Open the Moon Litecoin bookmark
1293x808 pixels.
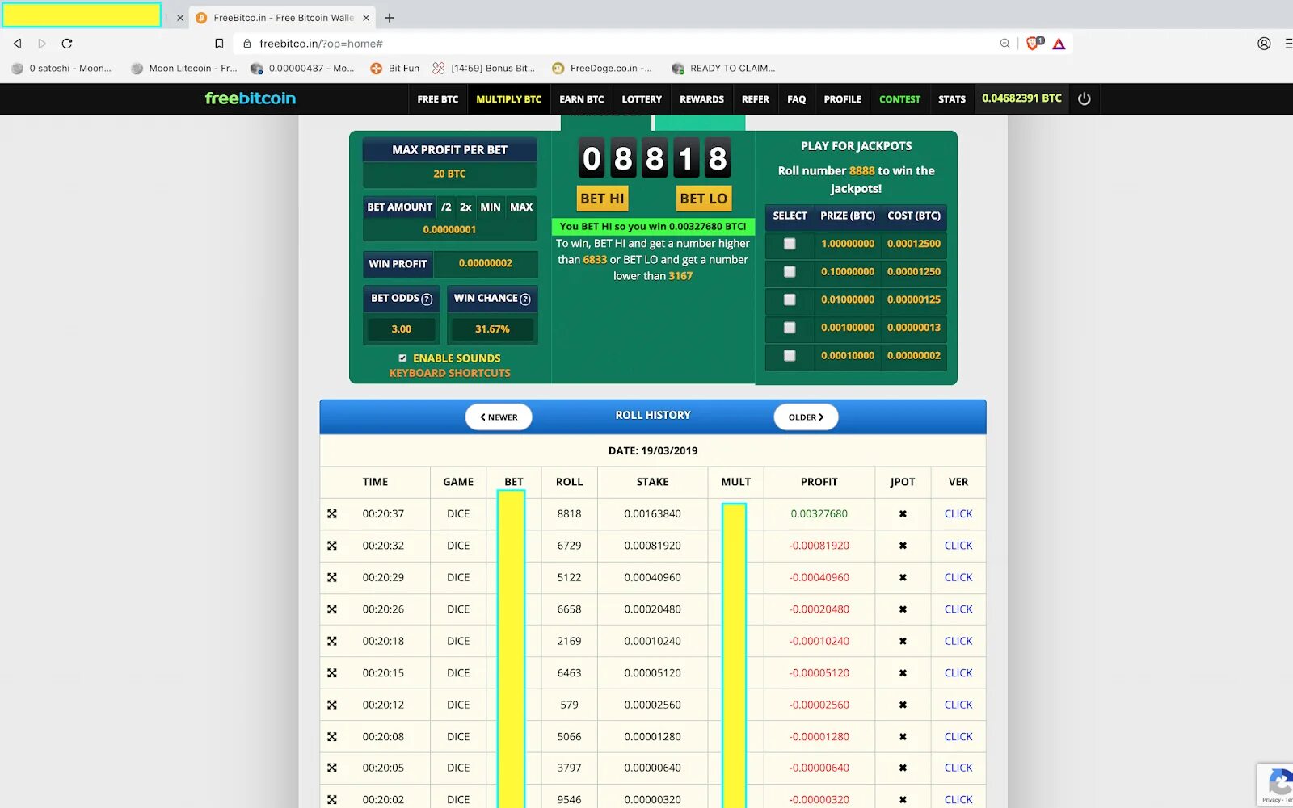184,69
